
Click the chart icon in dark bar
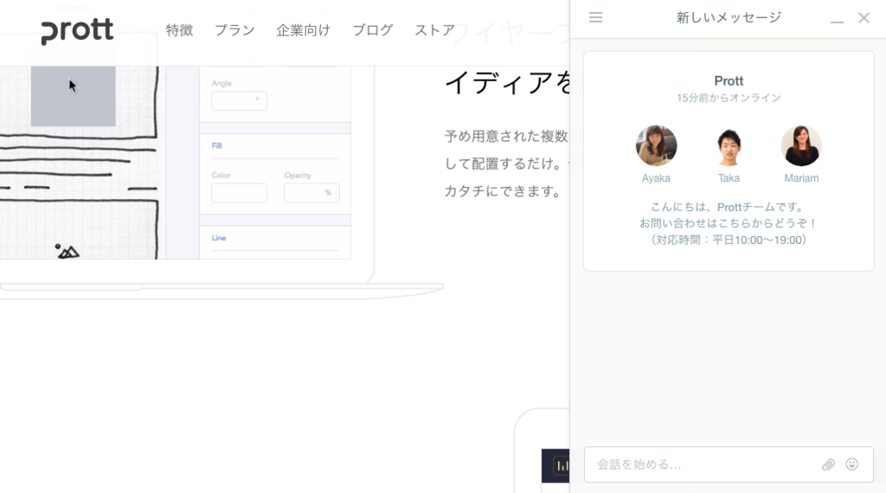click(x=562, y=466)
